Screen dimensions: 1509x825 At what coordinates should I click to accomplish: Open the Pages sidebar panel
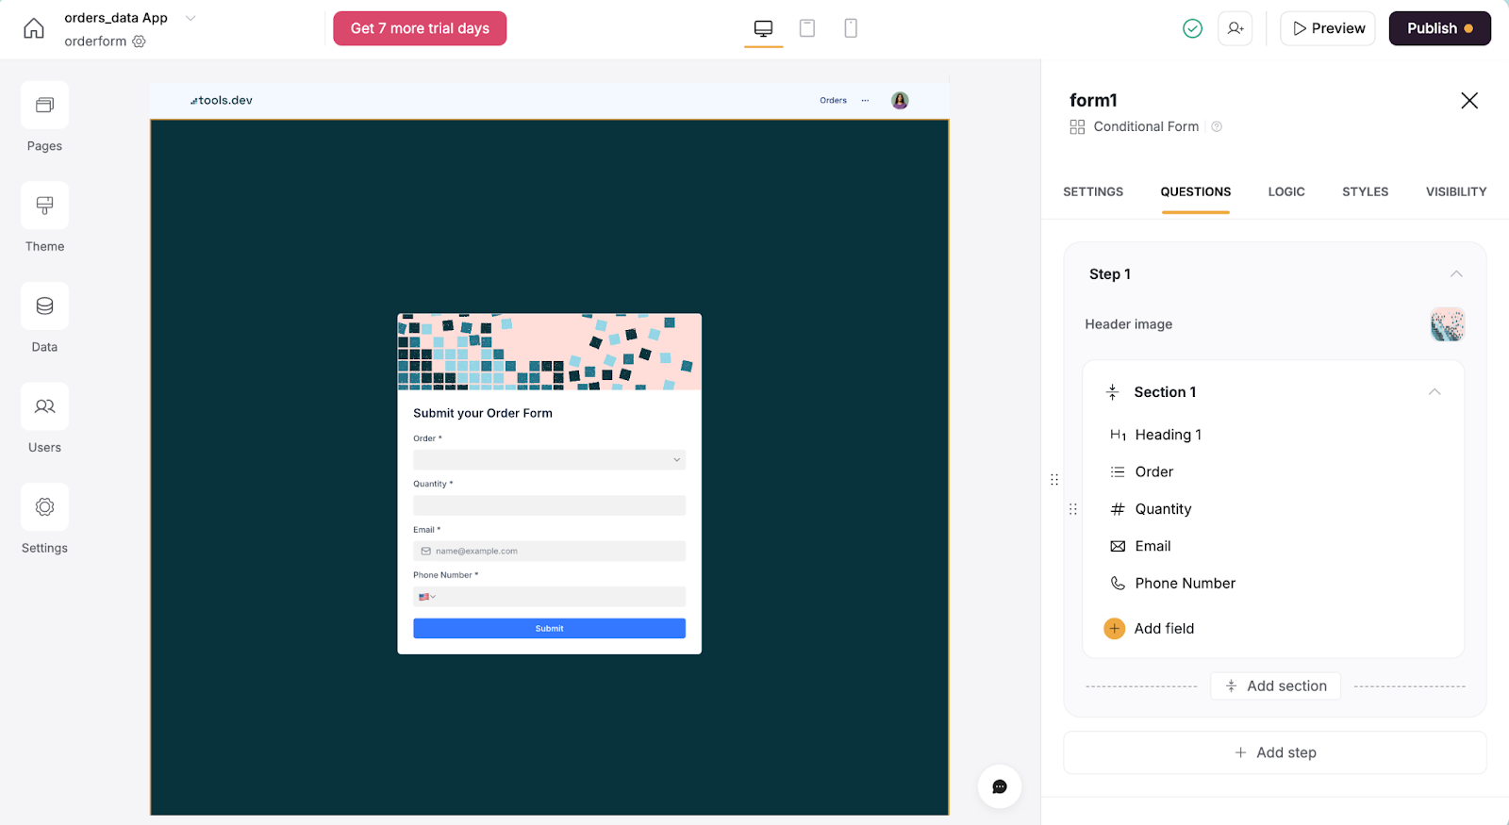[44, 117]
